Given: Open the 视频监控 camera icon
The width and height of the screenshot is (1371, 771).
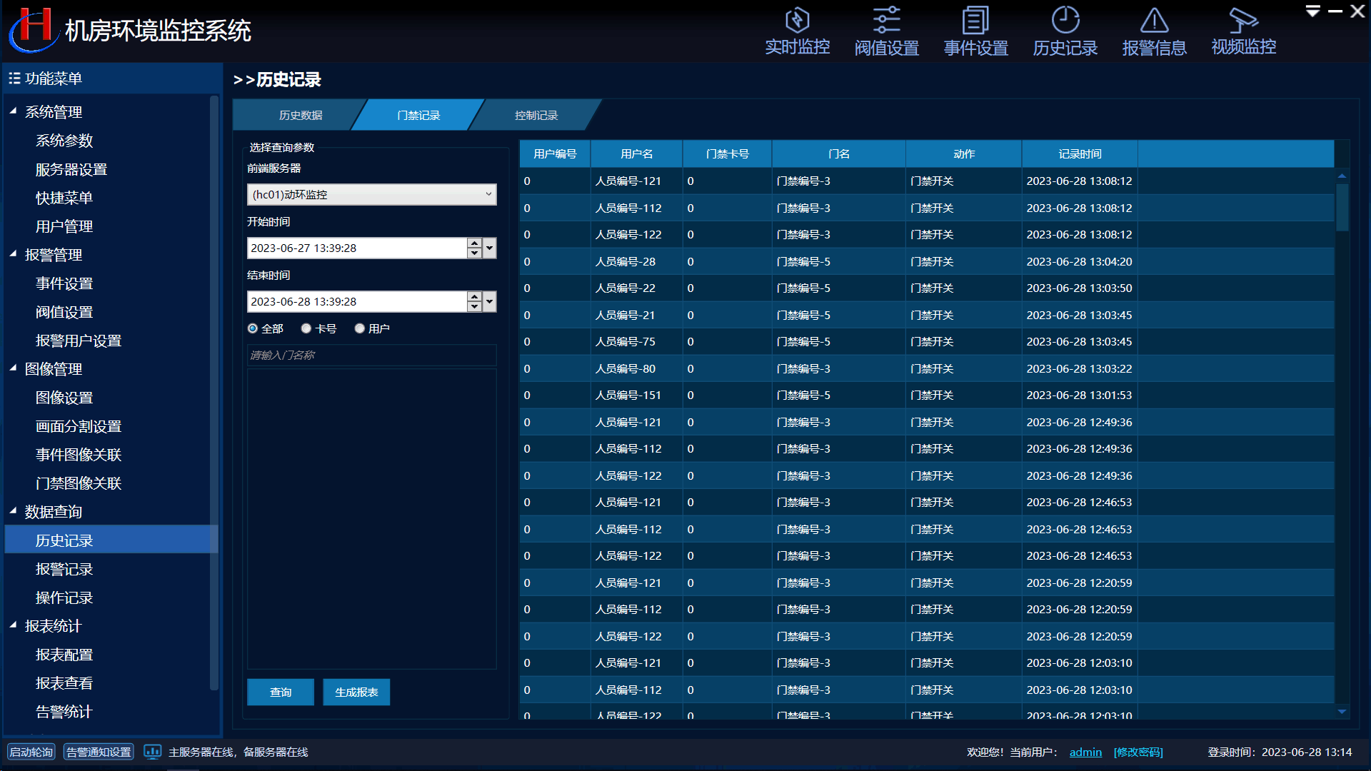Looking at the screenshot, I should [1243, 20].
